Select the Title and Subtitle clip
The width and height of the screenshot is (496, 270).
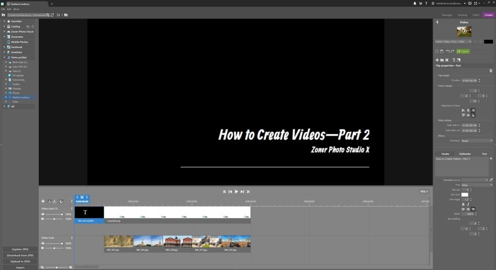[x=89, y=215]
